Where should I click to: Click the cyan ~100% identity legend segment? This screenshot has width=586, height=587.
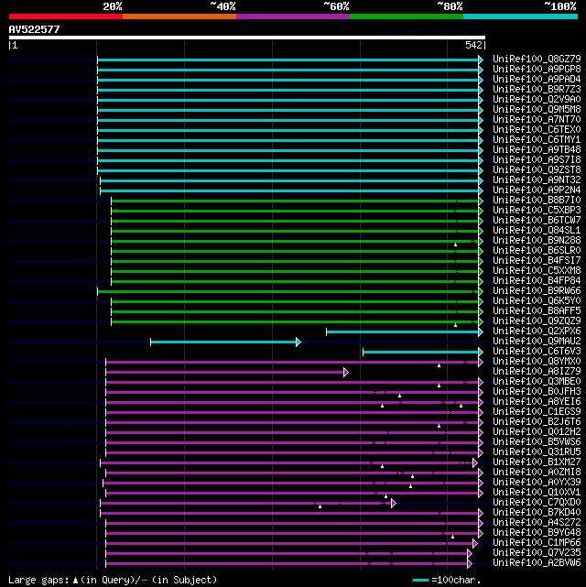point(520,16)
